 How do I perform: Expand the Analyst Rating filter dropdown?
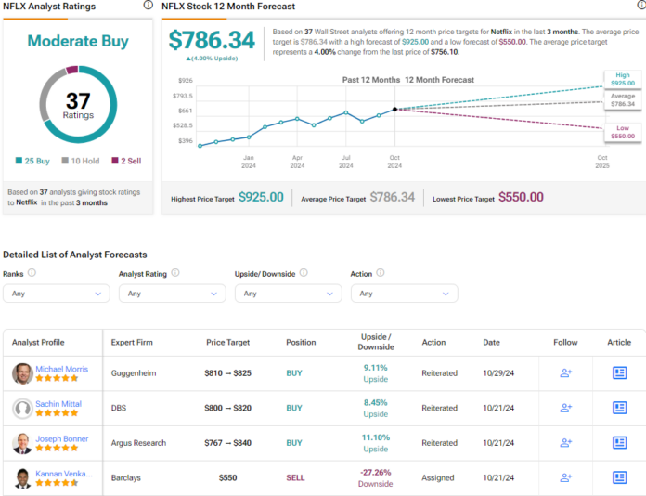coord(172,294)
